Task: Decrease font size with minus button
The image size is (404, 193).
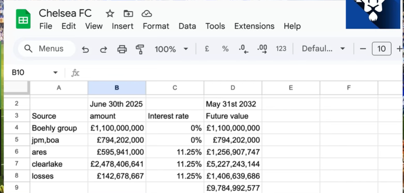Action: point(363,49)
